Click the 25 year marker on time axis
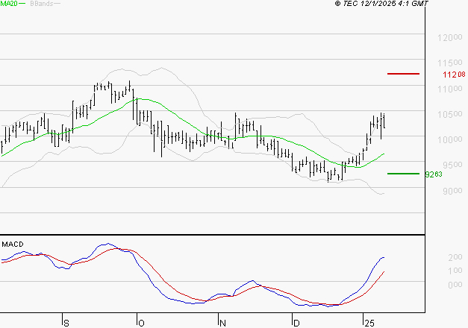The image size is (468, 328). pyautogui.click(x=369, y=324)
